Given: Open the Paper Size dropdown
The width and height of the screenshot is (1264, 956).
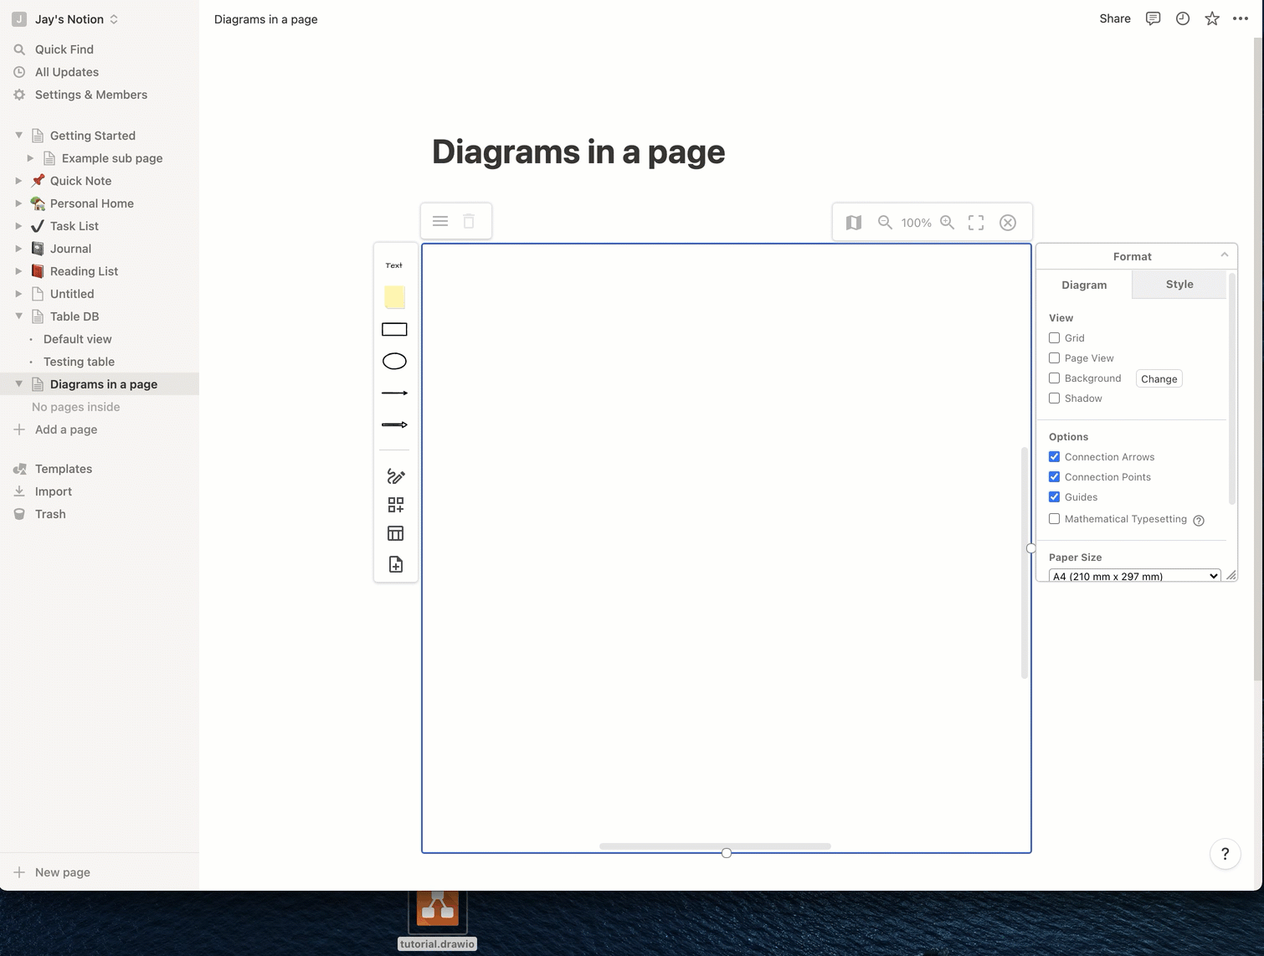Looking at the screenshot, I should 1134,575.
